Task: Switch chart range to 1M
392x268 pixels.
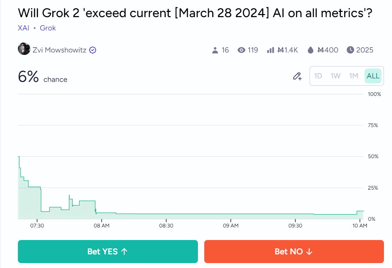Action: [x=353, y=76]
